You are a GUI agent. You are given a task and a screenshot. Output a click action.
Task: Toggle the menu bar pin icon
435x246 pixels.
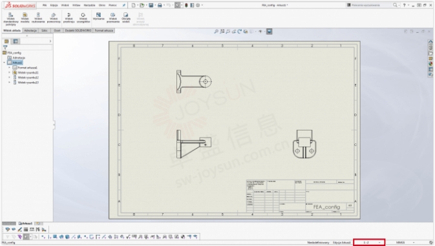[123, 5]
